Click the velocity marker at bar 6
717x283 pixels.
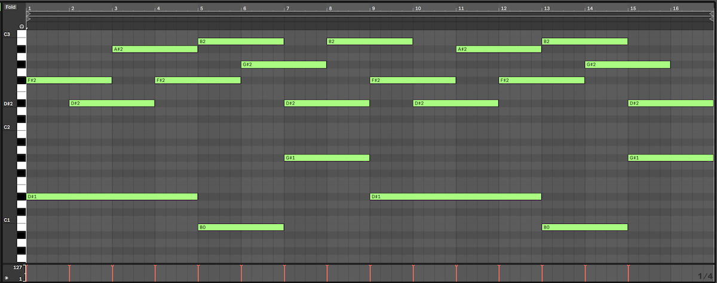[x=241, y=273]
